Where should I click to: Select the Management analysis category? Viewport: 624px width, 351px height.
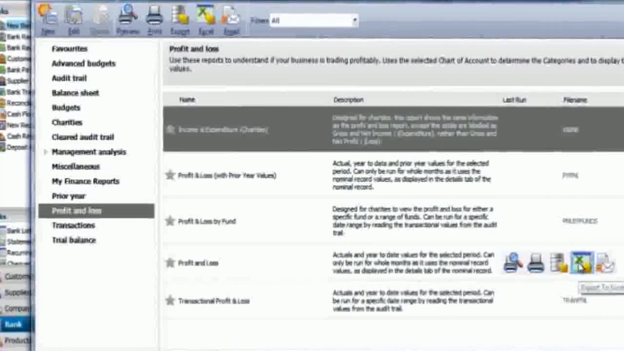point(89,152)
